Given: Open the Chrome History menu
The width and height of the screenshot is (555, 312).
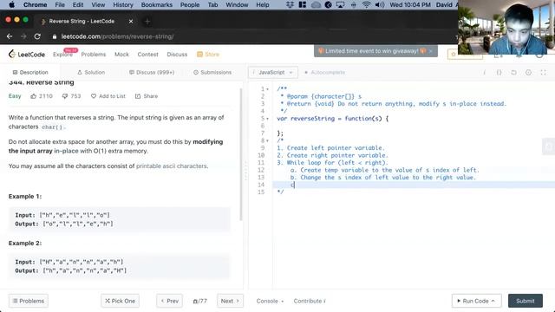Looking at the screenshot, I should [x=123, y=4].
